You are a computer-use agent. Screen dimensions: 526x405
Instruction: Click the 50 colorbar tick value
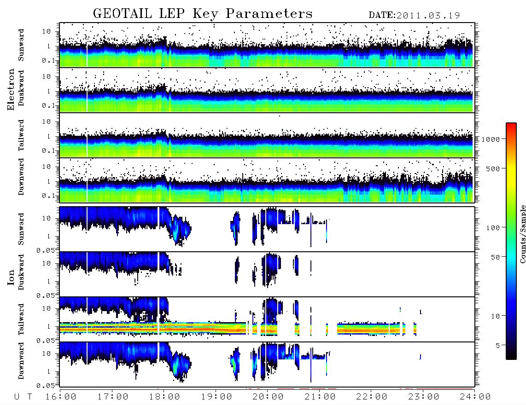496,257
